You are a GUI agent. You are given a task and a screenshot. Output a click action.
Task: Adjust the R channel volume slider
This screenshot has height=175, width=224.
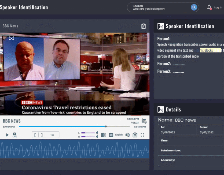point(88,137)
